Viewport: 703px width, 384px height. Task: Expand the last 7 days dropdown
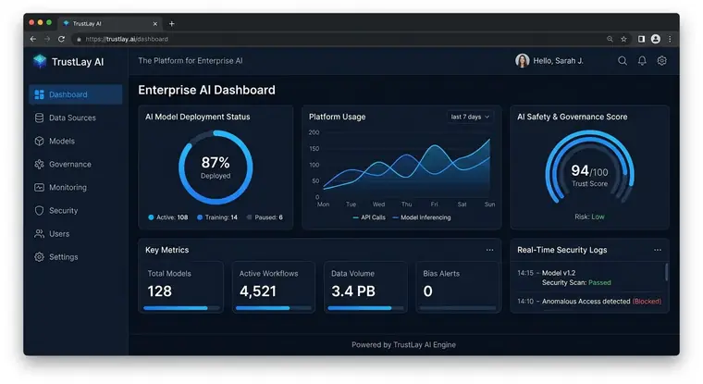pyautogui.click(x=470, y=117)
